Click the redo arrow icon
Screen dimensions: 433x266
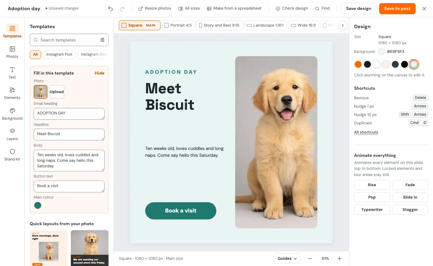click(x=122, y=9)
